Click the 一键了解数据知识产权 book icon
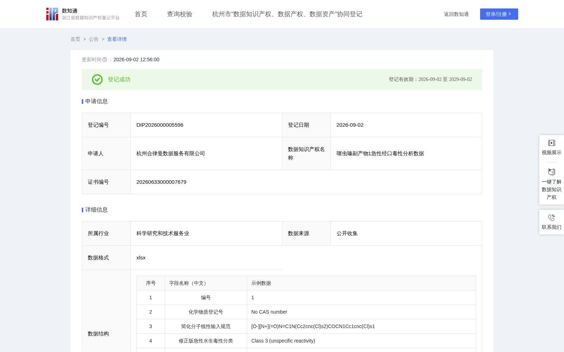 click(x=552, y=172)
